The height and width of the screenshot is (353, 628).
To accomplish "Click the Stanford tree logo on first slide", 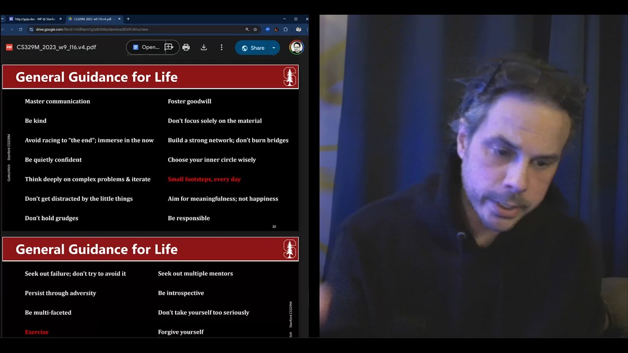I will 290,77.
